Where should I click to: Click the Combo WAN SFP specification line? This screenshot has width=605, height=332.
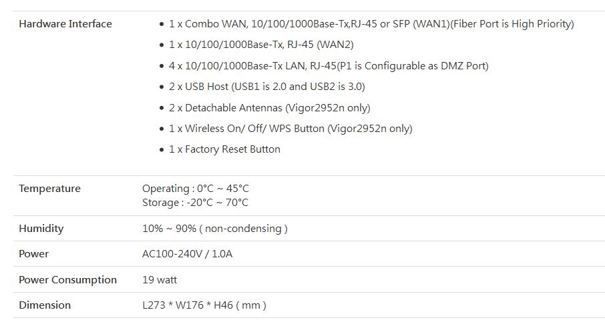(371, 24)
